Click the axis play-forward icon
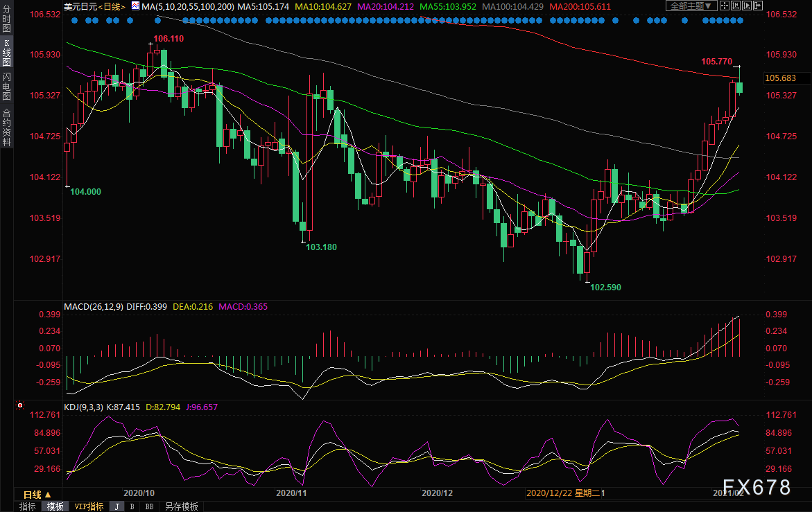812x512 pixels. (746, 6)
